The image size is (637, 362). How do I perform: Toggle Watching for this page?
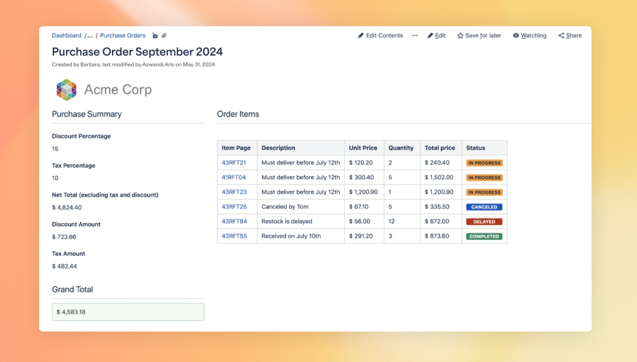pos(529,36)
